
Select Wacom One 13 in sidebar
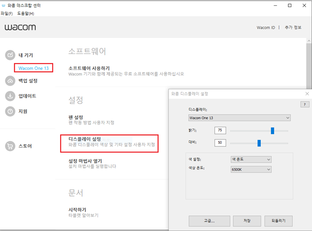34,68
